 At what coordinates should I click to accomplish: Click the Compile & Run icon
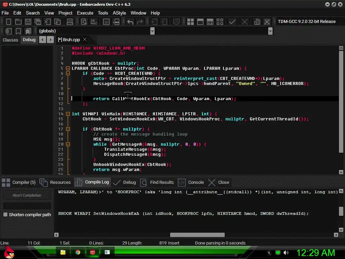tap(210, 22)
